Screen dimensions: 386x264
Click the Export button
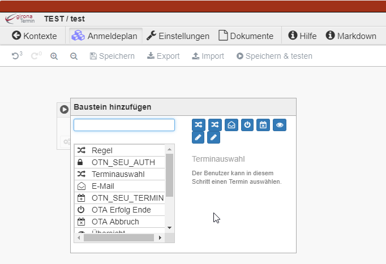pos(163,56)
